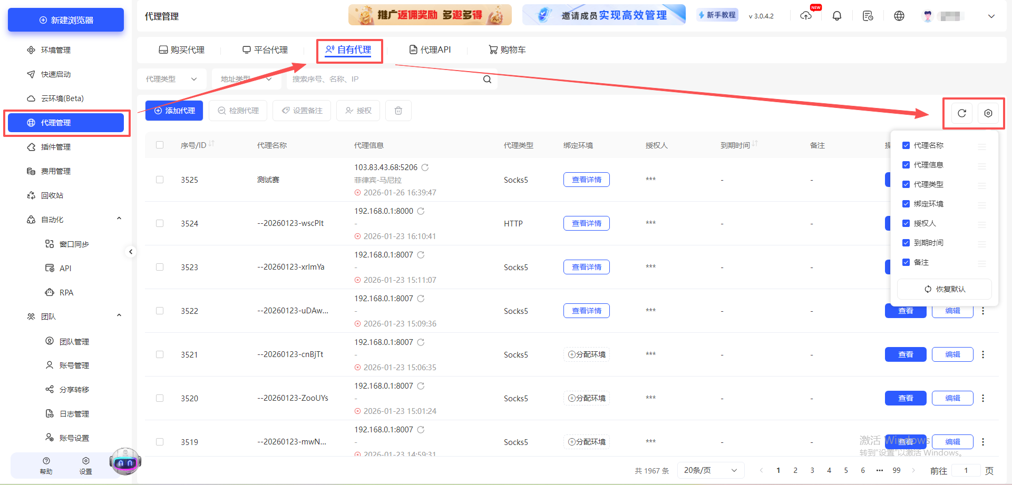Open the 代理类型 filter dropdown
Viewport: 1012px width, 485px height.
tap(171, 78)
